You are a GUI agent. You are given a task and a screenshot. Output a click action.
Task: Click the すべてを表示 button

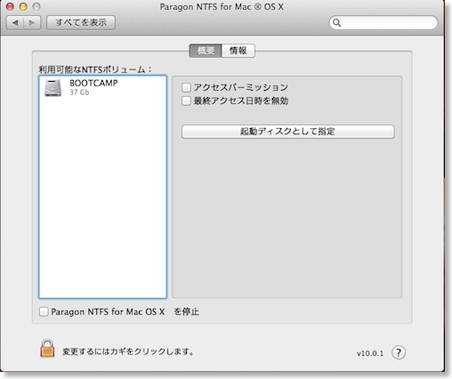pyautogui.click(x=81, y=22)
